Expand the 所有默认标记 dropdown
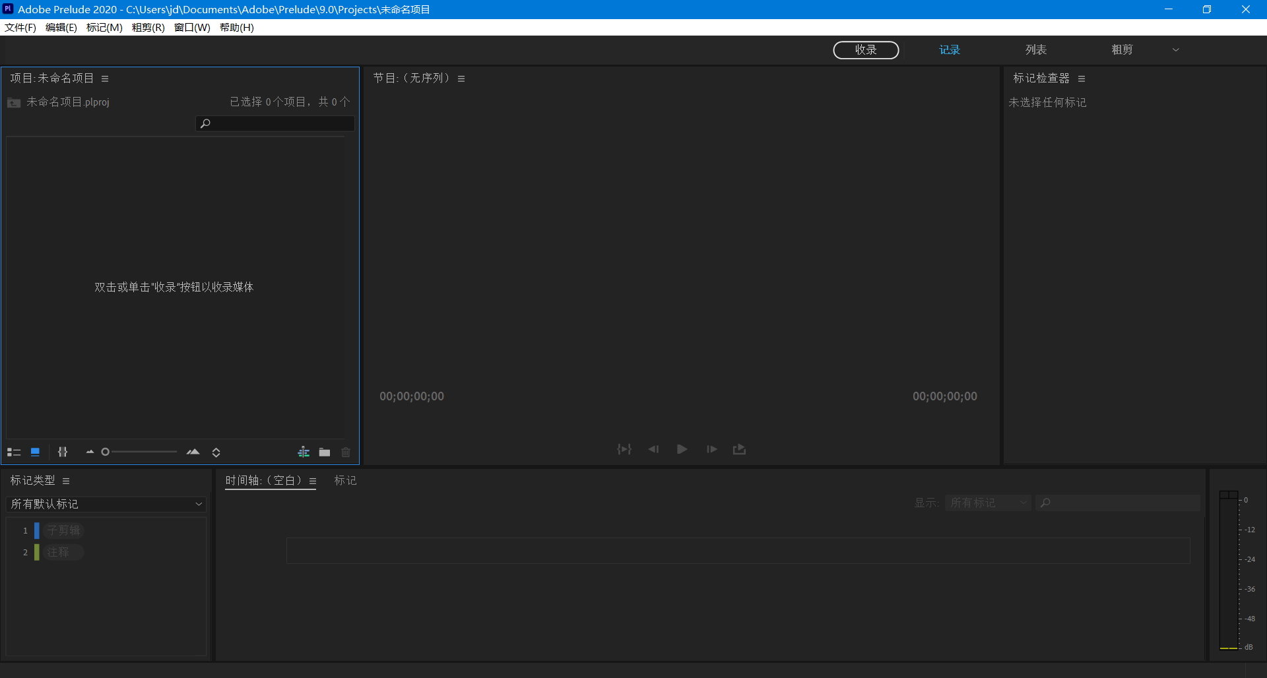The image size is (1267, 678). [106, 504]
